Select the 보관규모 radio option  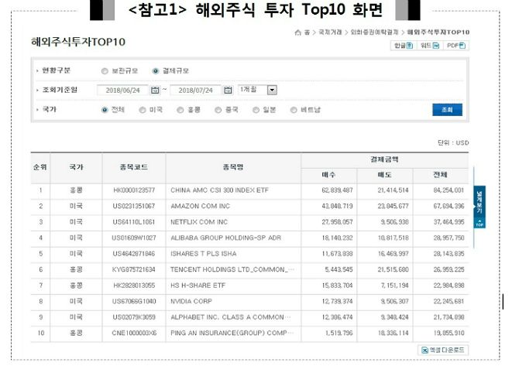coord(105,70)
